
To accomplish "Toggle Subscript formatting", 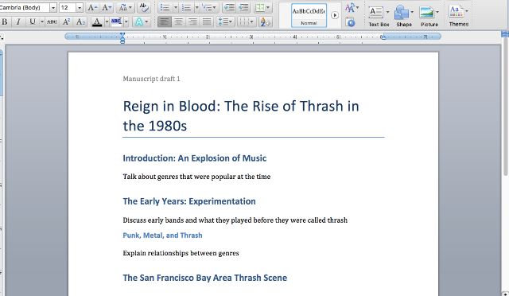I will click(x=80, y=21).
